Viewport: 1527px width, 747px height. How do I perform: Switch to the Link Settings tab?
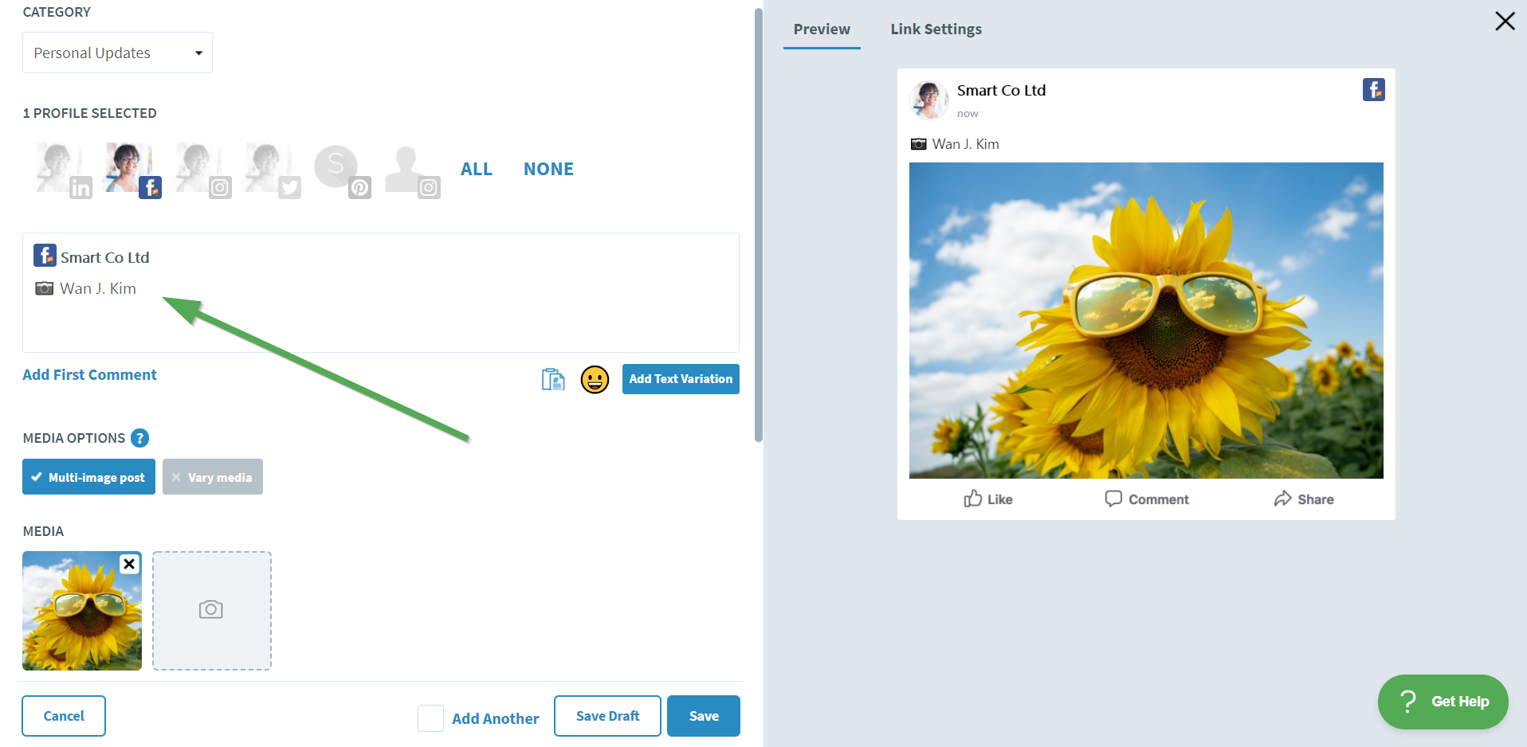[x=936, y=29]
